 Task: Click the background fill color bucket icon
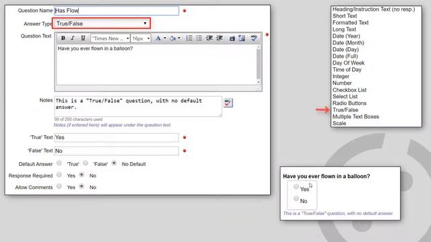[x=172, y=38]
